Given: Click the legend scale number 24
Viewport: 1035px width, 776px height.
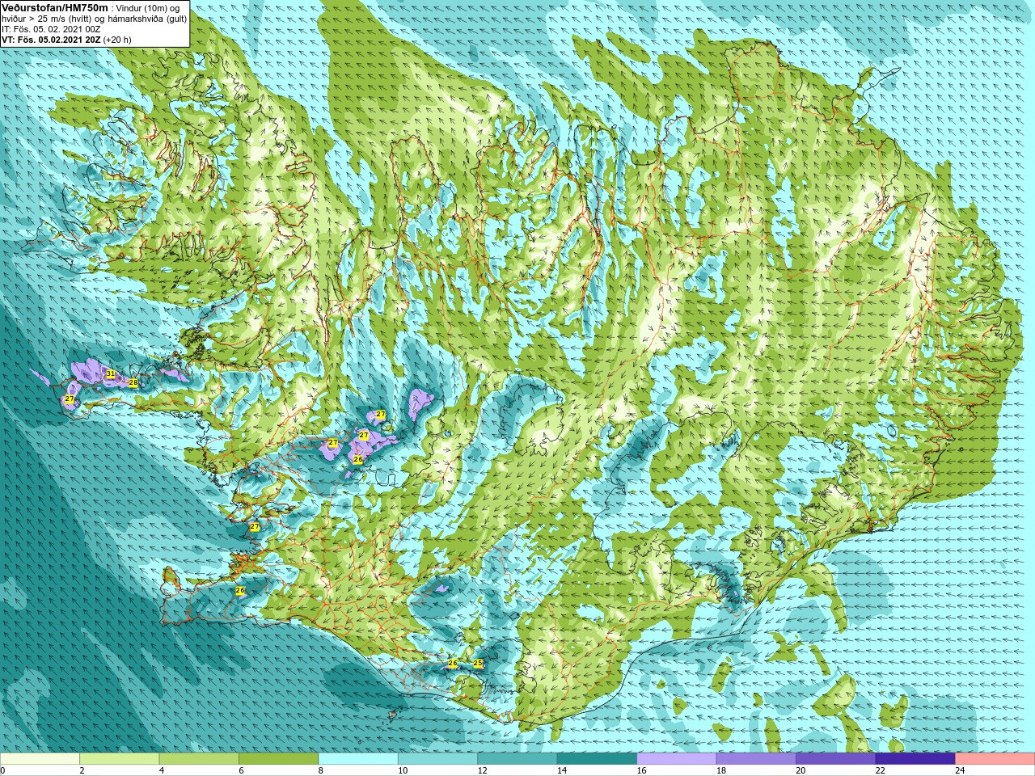Looking at the screenshot, I should coord(960,770).
